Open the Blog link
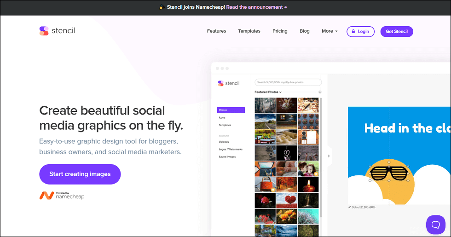The image size is (451, 237). tap(304, 31)
